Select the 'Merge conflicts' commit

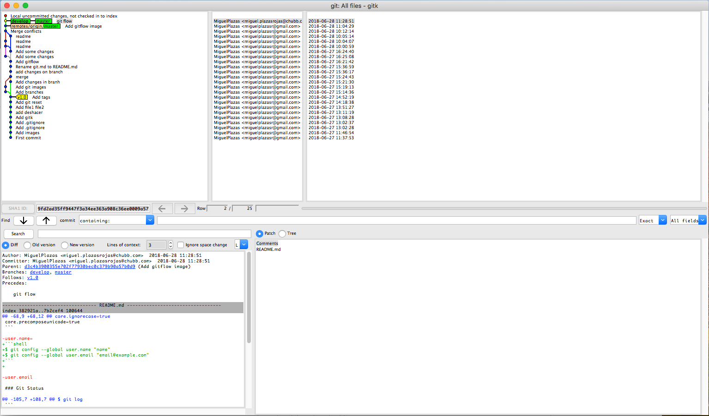(26, 31)
